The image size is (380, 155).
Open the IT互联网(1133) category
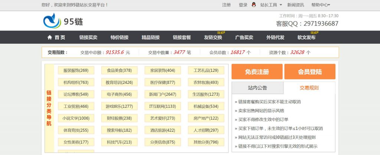(163, 106)
